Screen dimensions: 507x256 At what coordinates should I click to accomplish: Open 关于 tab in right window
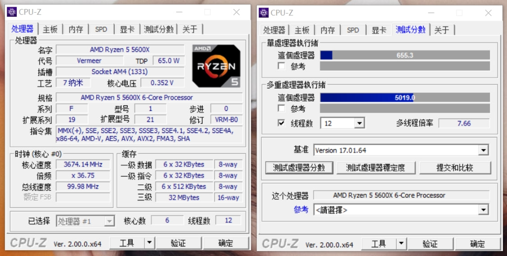(x=442, y=30)
